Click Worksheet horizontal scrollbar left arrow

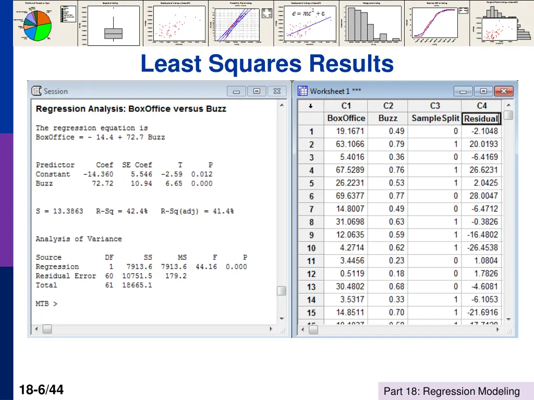click(x=303, y=329)
